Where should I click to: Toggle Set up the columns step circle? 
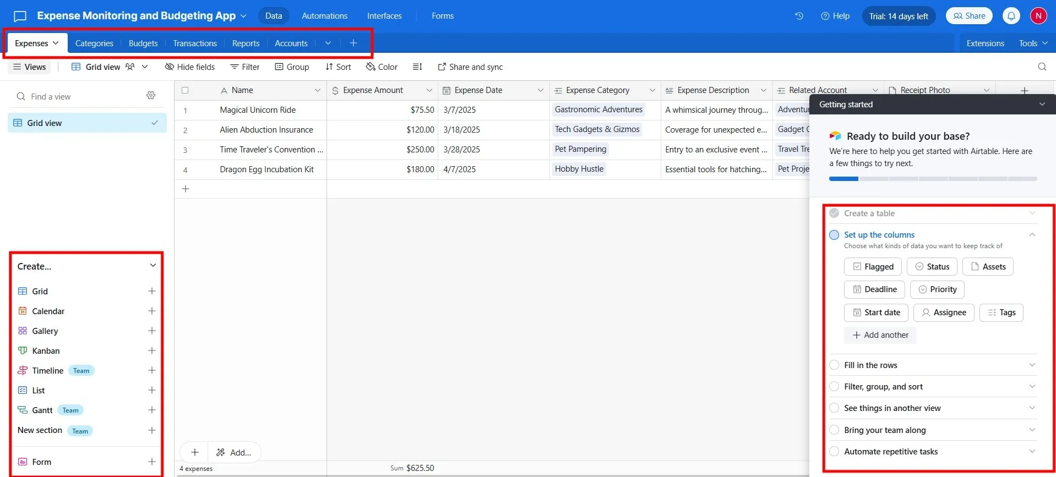[x=834, y=235]
